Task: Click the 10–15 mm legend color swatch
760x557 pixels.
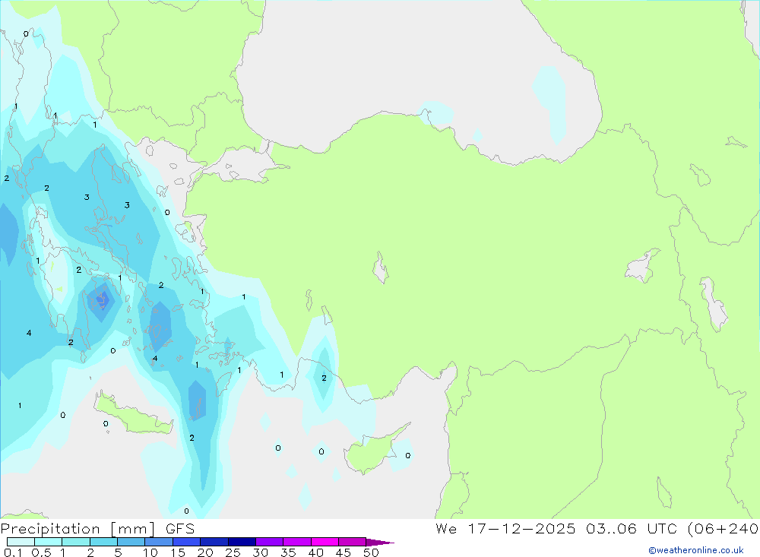Action: click(x=159, y=542)
